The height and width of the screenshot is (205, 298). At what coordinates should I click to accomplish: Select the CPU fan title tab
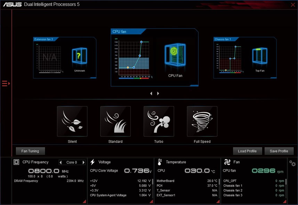click(x=128, y=32)
